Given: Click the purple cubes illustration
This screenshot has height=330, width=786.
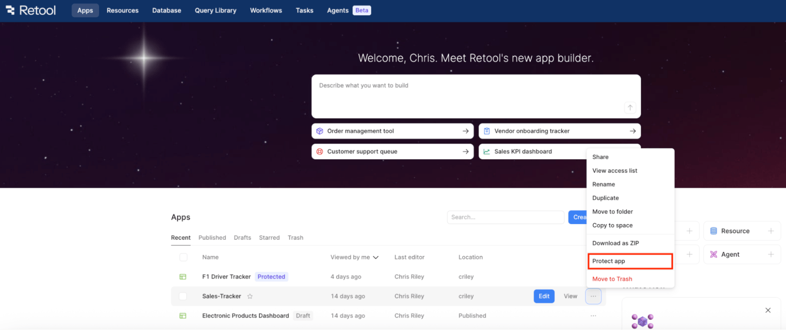Looking at the screenshot, I should [x=642, y=321].
